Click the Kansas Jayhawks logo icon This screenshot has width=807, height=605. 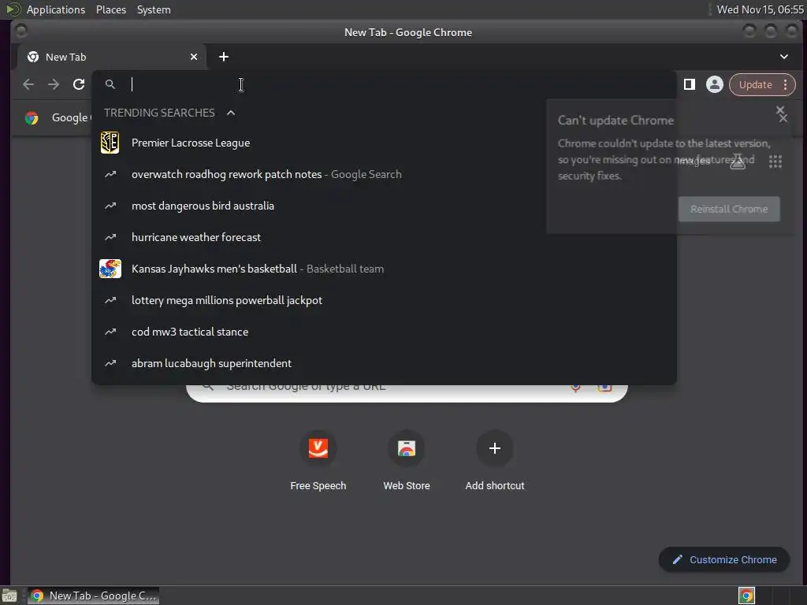pos(110,269)
